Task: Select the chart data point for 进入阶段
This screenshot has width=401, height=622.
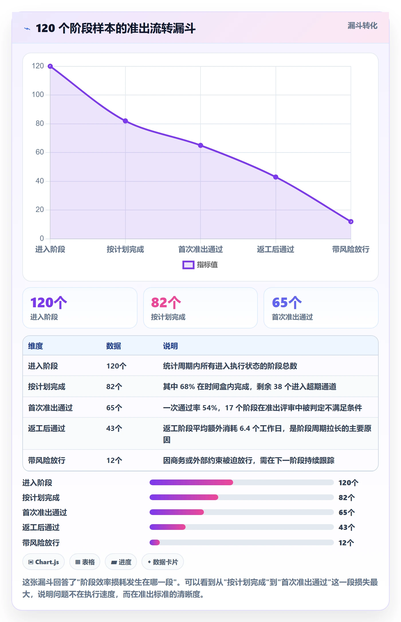Action: pyautogui.click(x=50, y=66)
